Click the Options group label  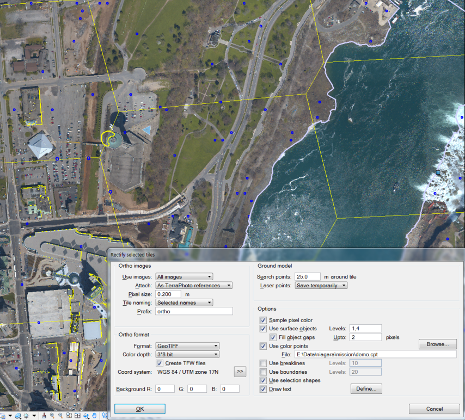(x=267, y=309)
